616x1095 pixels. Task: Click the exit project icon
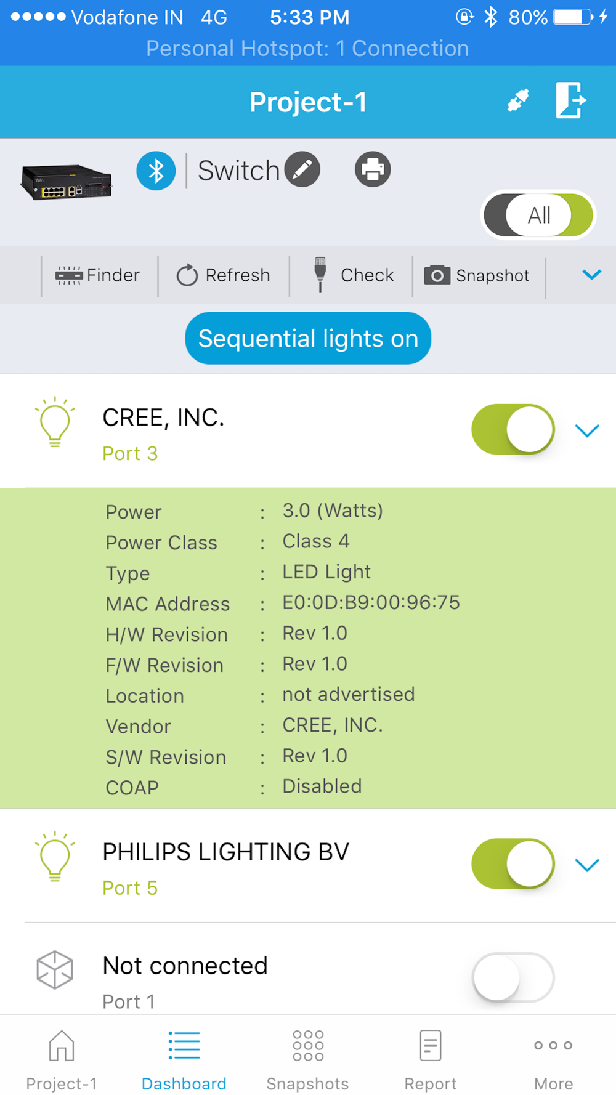570,100
